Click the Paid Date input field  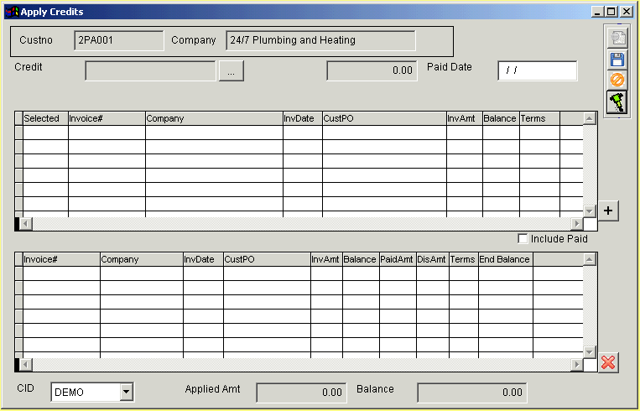pos(537,71)
